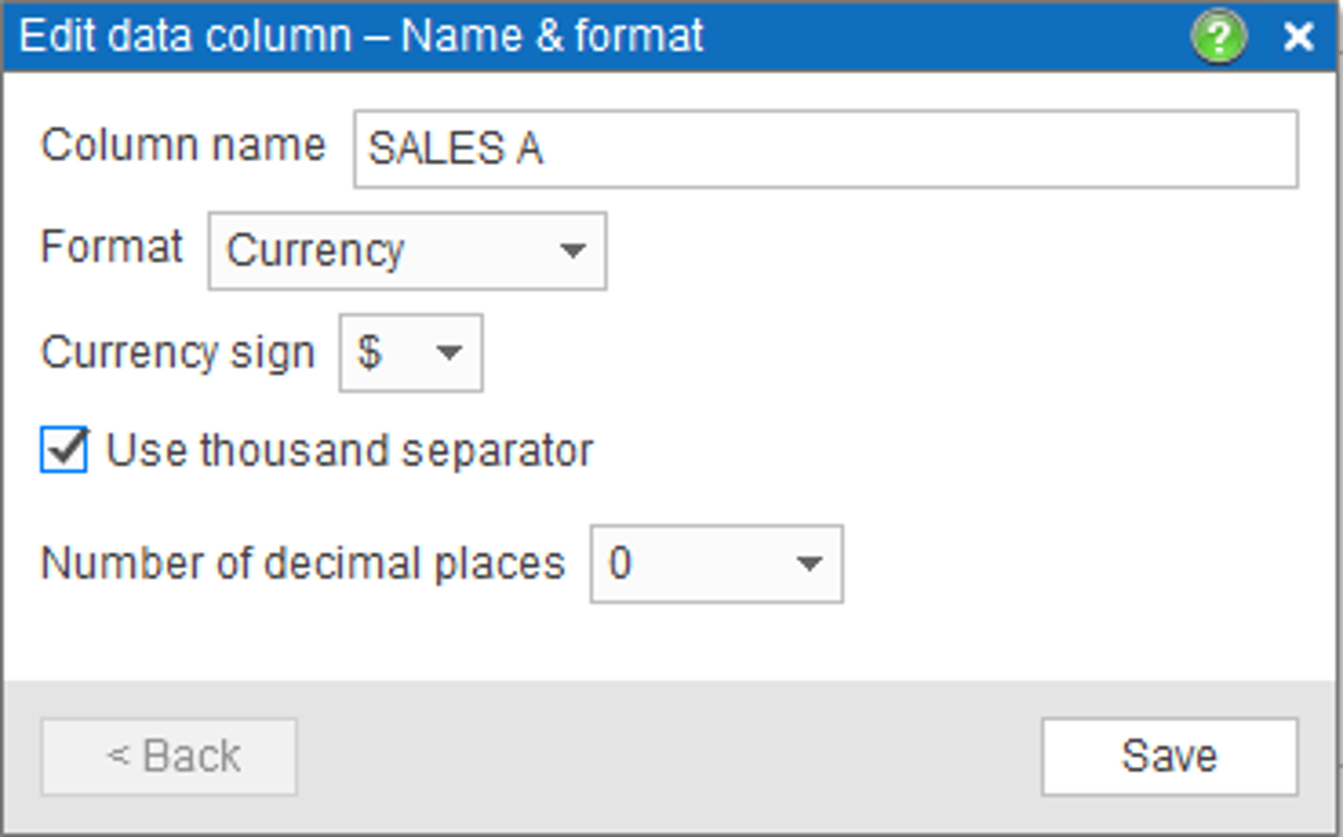Go to the previous step with Back
Image resolution: width=1343 pixels, height=837 pixels.
click(x=169, y=757)
